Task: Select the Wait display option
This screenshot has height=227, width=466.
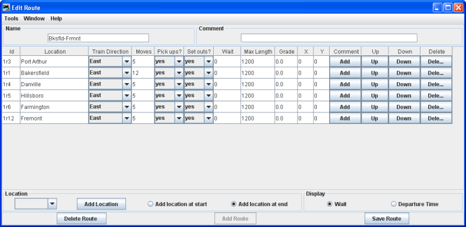Action: 337,204
